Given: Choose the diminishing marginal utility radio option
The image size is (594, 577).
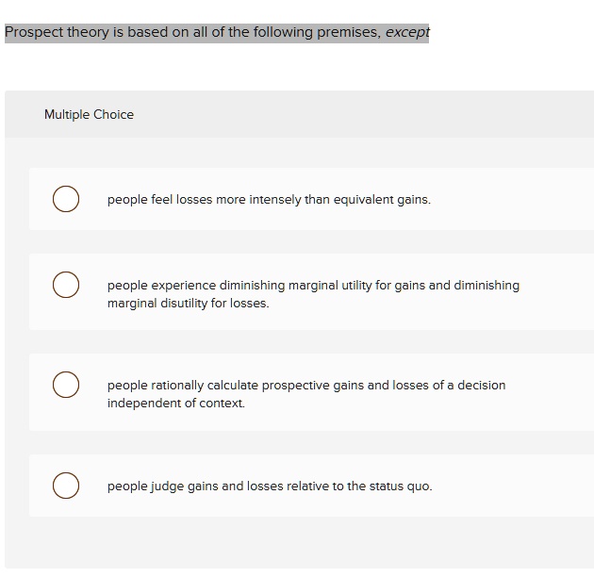Looking at the screenshot, I should 66,285.
